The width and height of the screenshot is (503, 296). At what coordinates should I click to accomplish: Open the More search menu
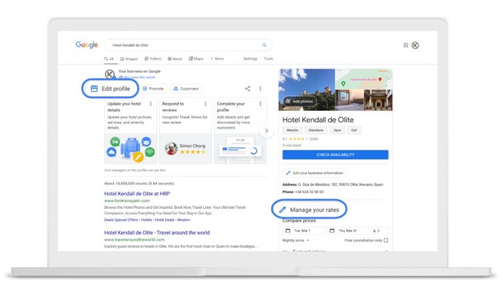[x=217, y=59]
